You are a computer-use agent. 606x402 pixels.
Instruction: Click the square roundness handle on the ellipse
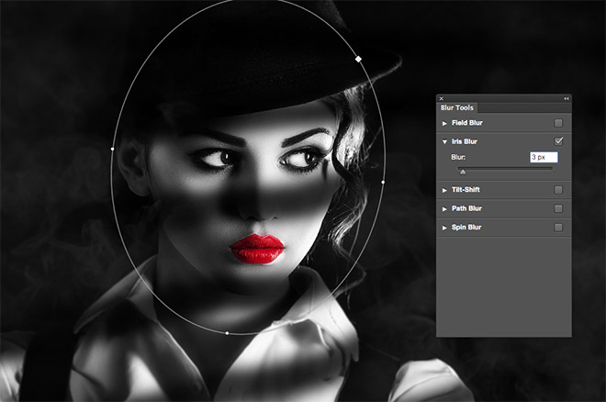click(358, 59)
